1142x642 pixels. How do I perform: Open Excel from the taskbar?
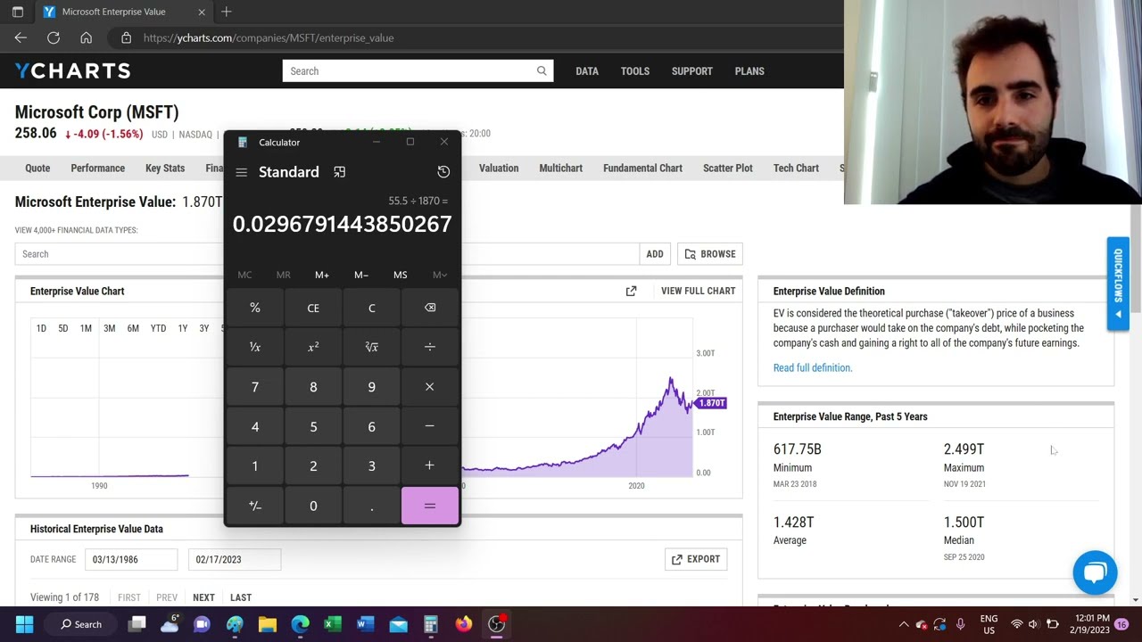[333, 624]
